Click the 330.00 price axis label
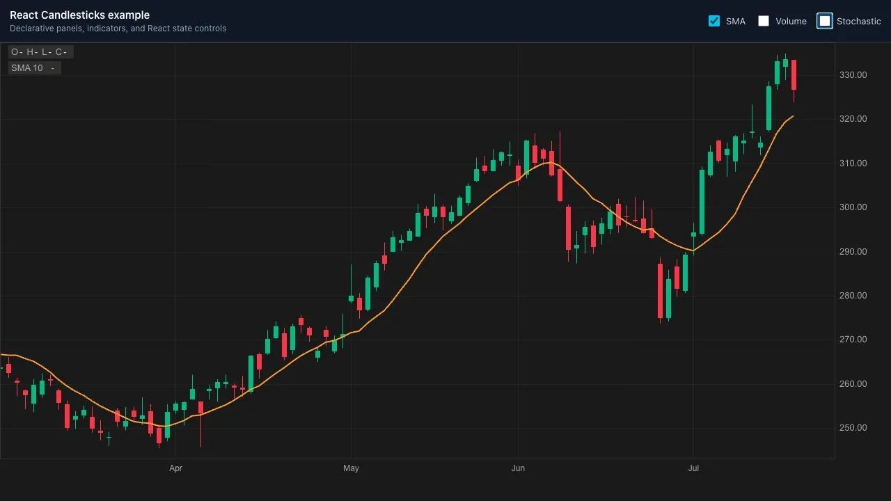This screenshot has width=891, height=501. click(853, 75)
